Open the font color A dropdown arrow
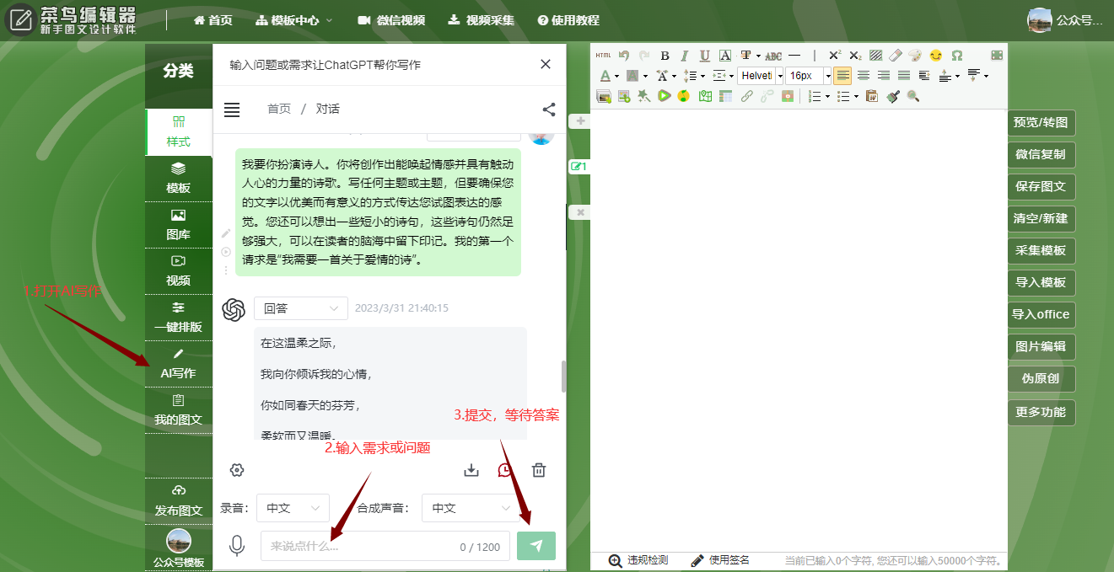Image resolution: width=1114 pixels, height=572 pixels. tap(616, 76)
